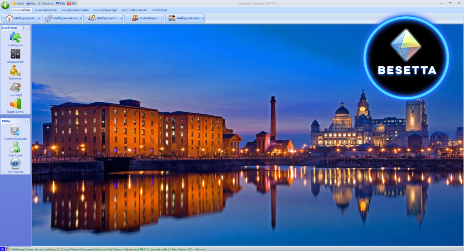Screen dimensions: 464x251
Task: Open Help from the quick toolbar
Action: 31,3
